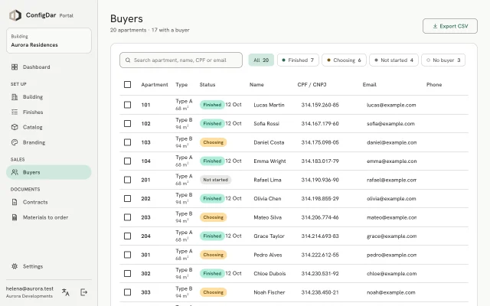The width and height of the screenshot is (490, 306).
Task: Check the box for apartment 303
Action: (x=128, y=292)
